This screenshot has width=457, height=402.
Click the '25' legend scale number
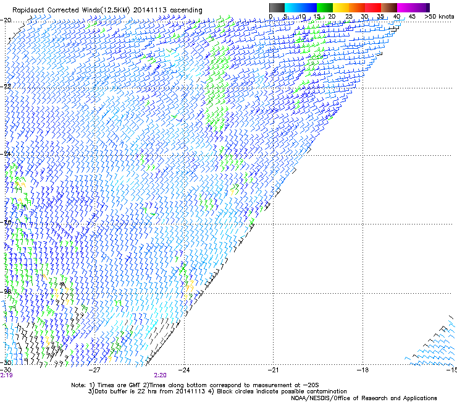tap(348, 17)
